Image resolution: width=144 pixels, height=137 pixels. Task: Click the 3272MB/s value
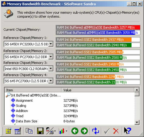71,100
